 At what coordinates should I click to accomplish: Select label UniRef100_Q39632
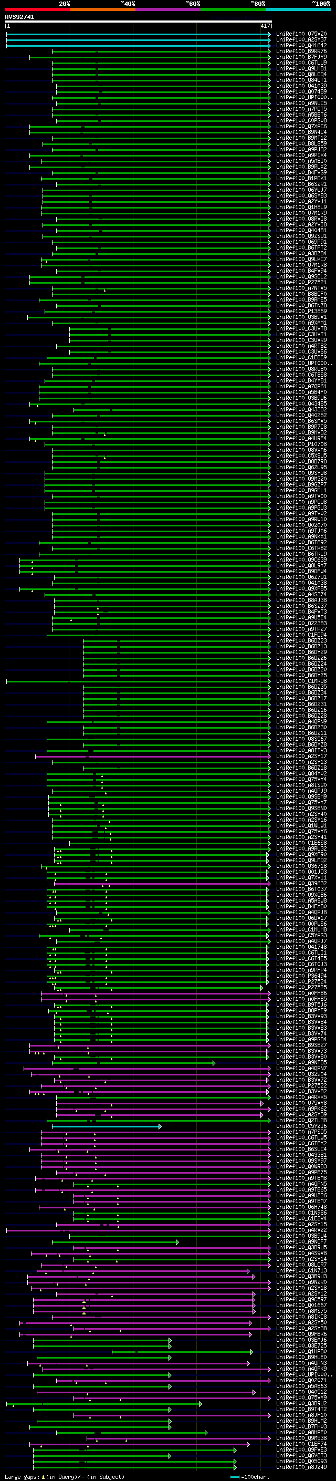301,884
